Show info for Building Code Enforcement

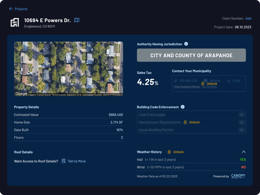(x=182, y=107)
